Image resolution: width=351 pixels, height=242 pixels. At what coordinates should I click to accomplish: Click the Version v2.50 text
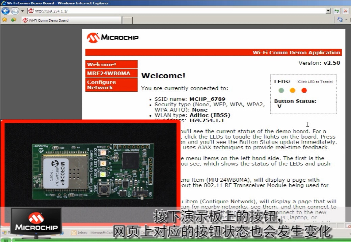[319, 63]
